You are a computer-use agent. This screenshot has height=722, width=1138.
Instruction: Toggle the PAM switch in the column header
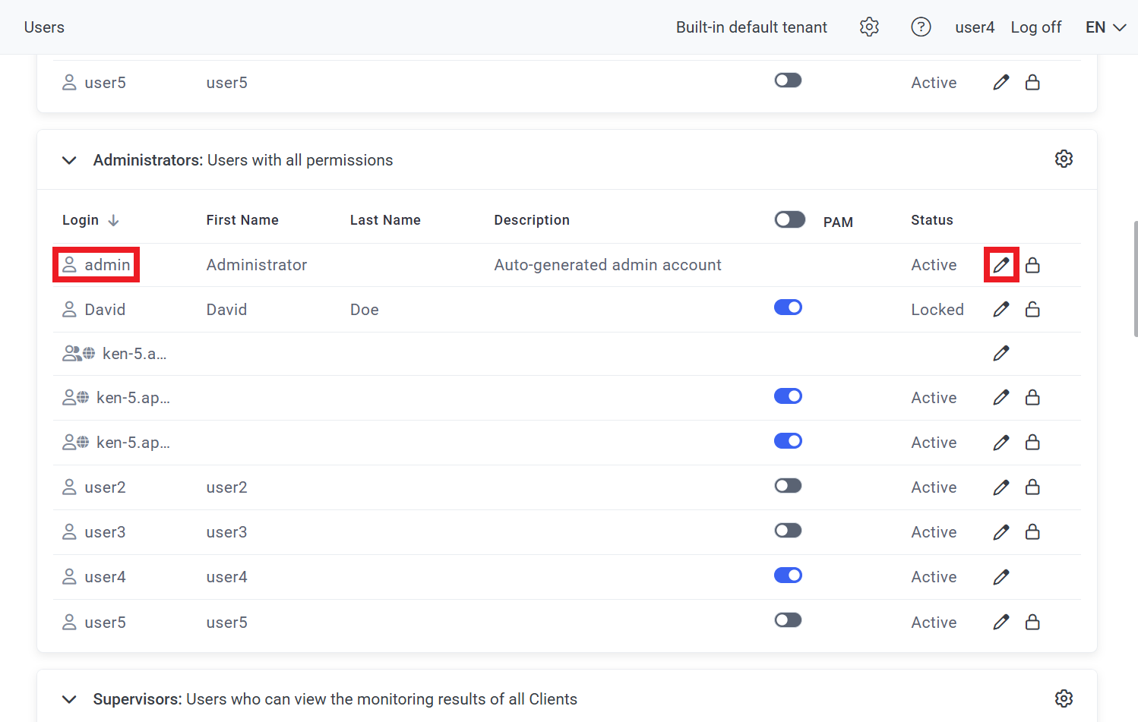(789, 220)
